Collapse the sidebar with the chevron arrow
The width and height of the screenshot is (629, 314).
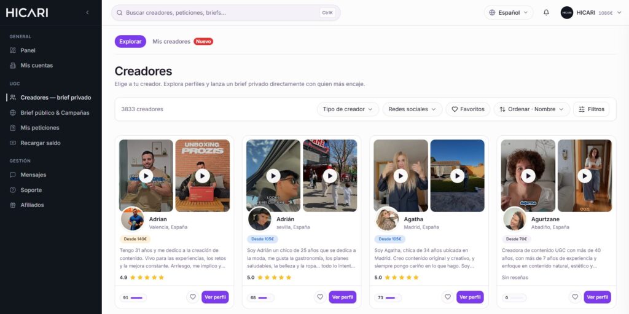click(x=87, y=12)
